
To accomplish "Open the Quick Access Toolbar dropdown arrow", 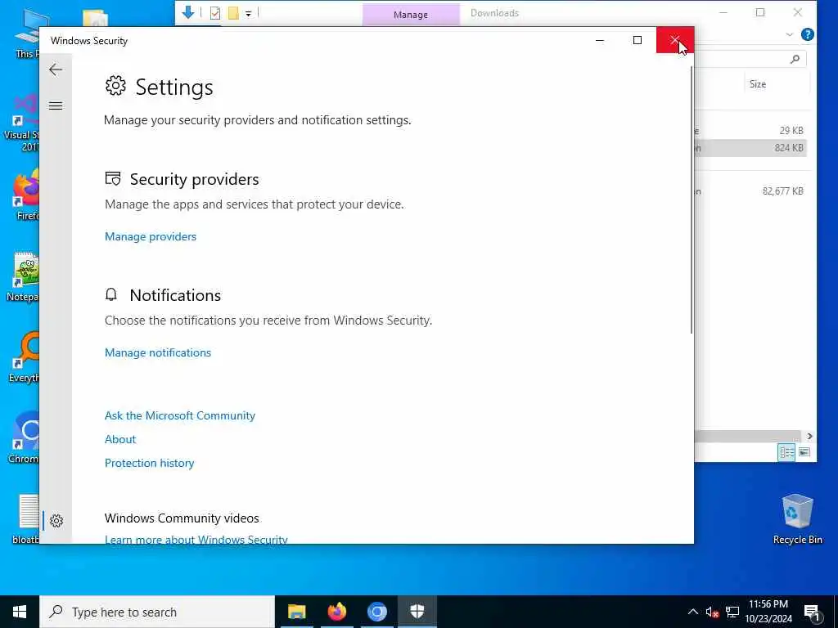I will pos(249,13).
